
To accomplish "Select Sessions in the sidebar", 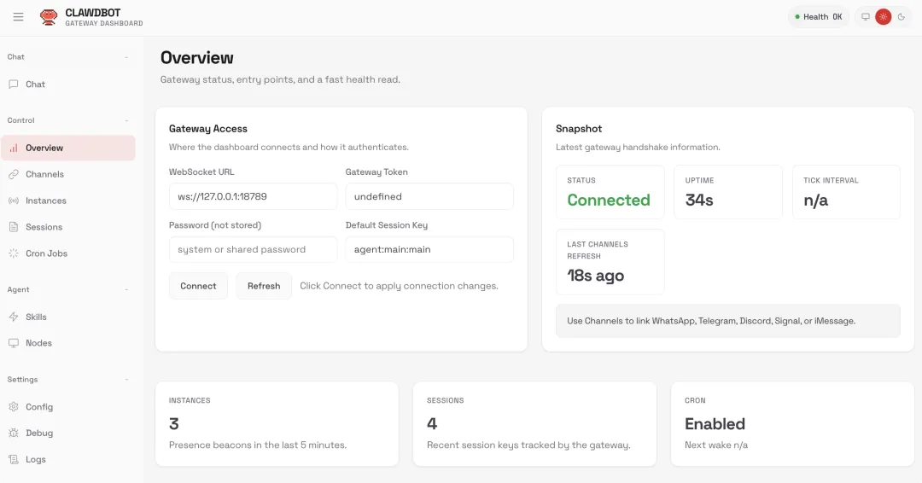I will point(44,227).
